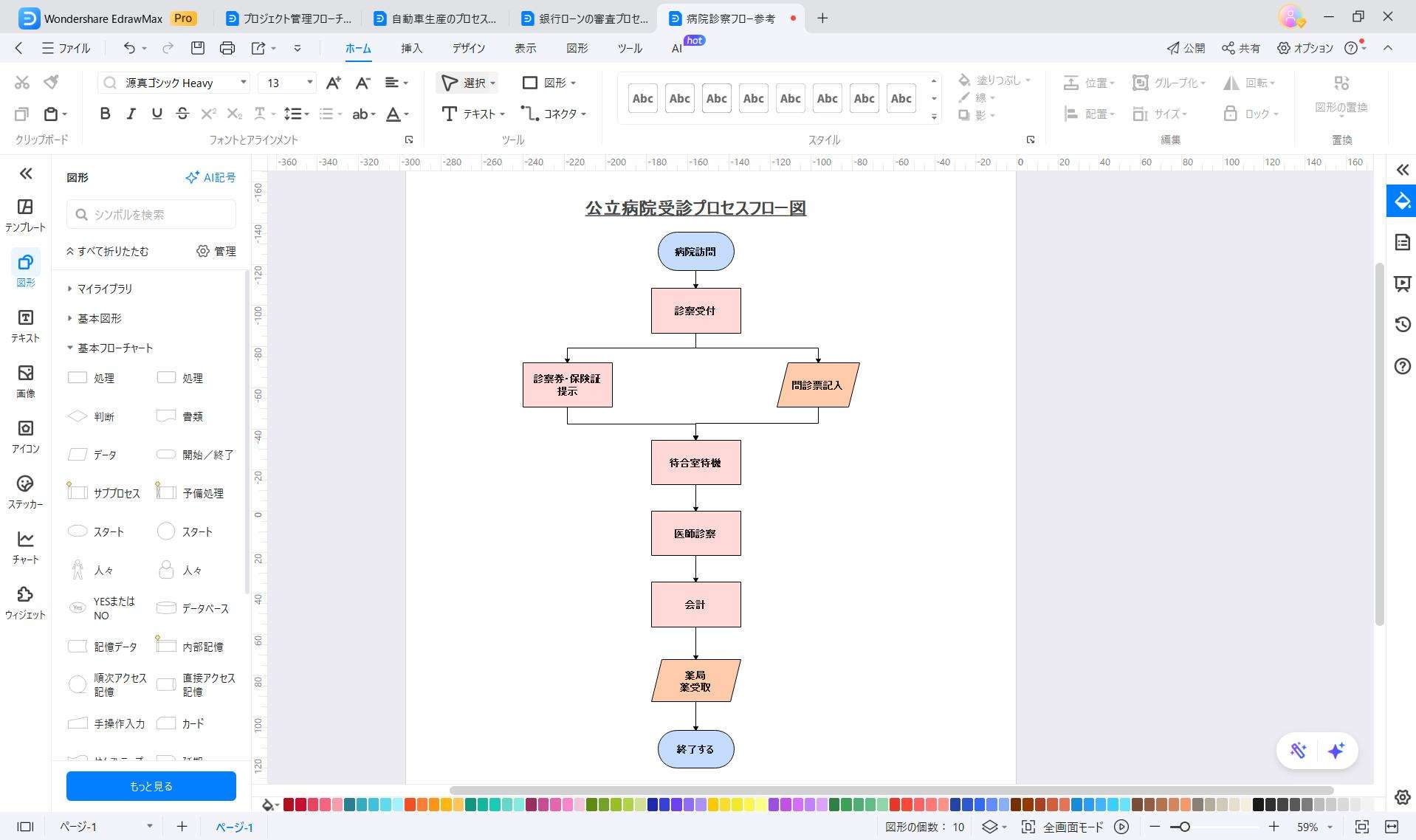This screenshot has width=1416, height=840.
Task: Click the 共有 share button
Action: (x=1241, y=48)
